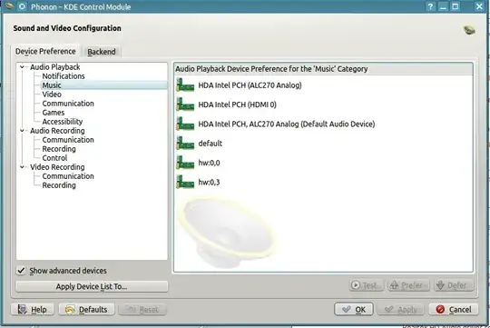The width and height of the screenshot is (490, 328).
Task: Click sound card icon for HDA Intel PCH (ALC270 Analog)
Action: point(185,85)
